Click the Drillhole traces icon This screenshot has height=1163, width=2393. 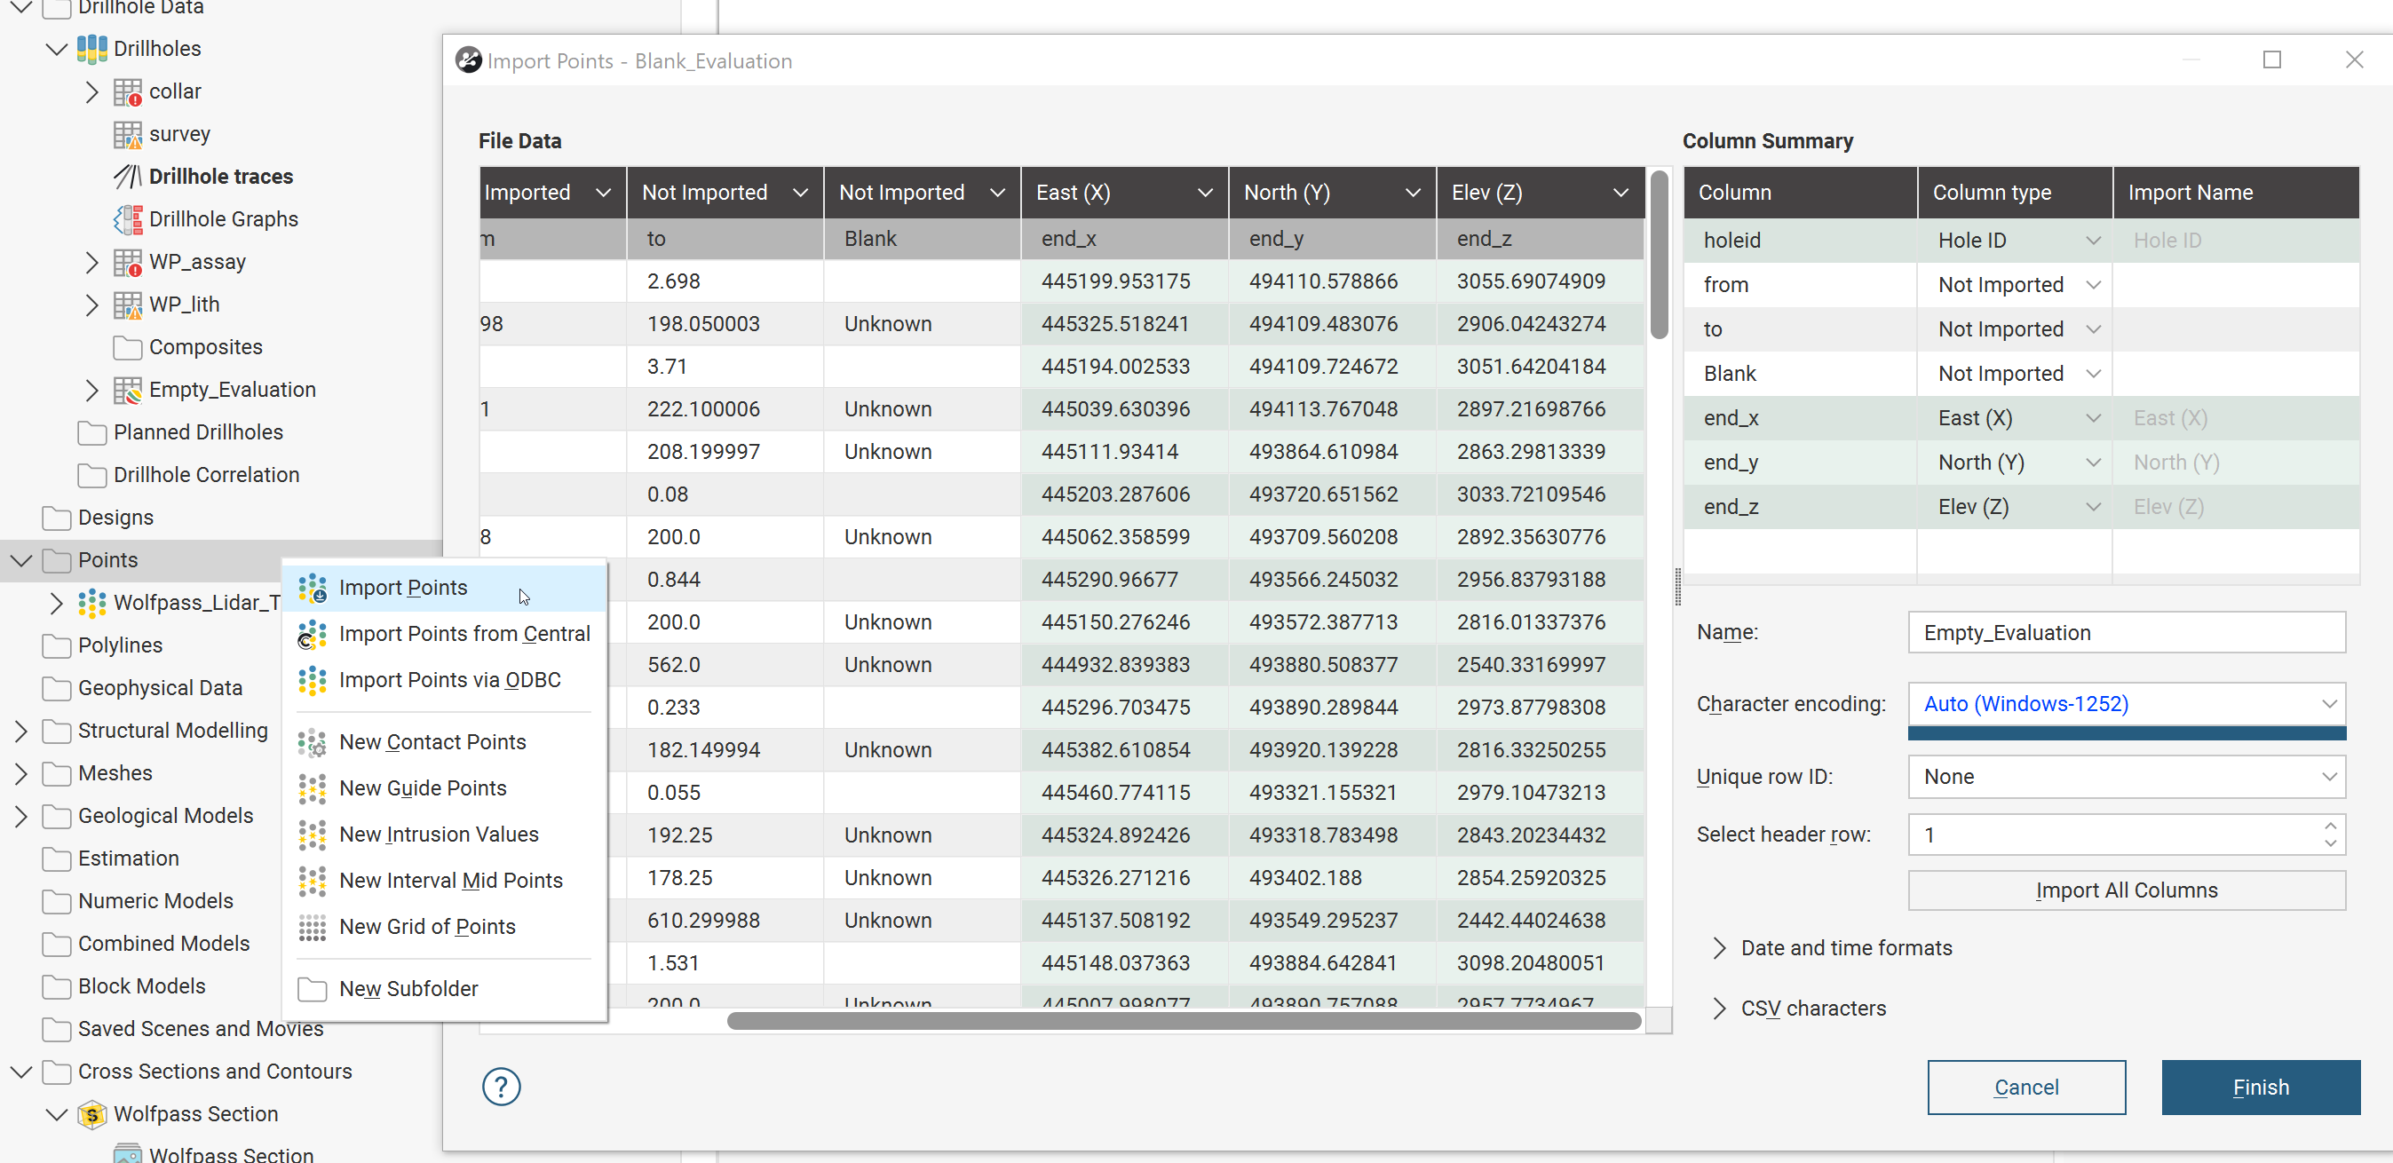(x=127, y=177)
